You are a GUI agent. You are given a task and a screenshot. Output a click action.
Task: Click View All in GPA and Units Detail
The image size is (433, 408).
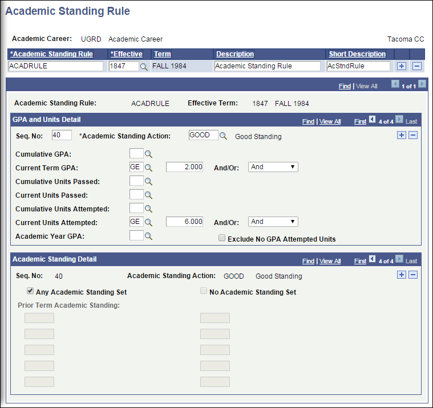click(x=330, y=121)
